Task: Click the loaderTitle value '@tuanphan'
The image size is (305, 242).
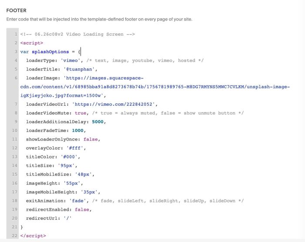Action: click(79, 69)
